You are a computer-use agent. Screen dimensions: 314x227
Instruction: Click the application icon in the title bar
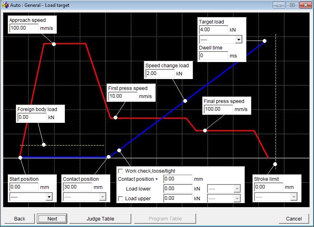tap(5, 5)
